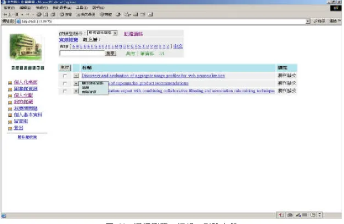Click the library building logo image
344x224 pixels.
pyautogui.click(x=26, y=47)
